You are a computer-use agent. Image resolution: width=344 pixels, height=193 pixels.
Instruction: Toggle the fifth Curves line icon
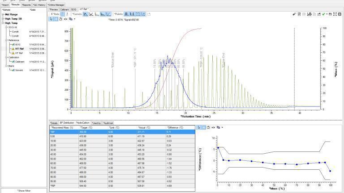[108, 14]
